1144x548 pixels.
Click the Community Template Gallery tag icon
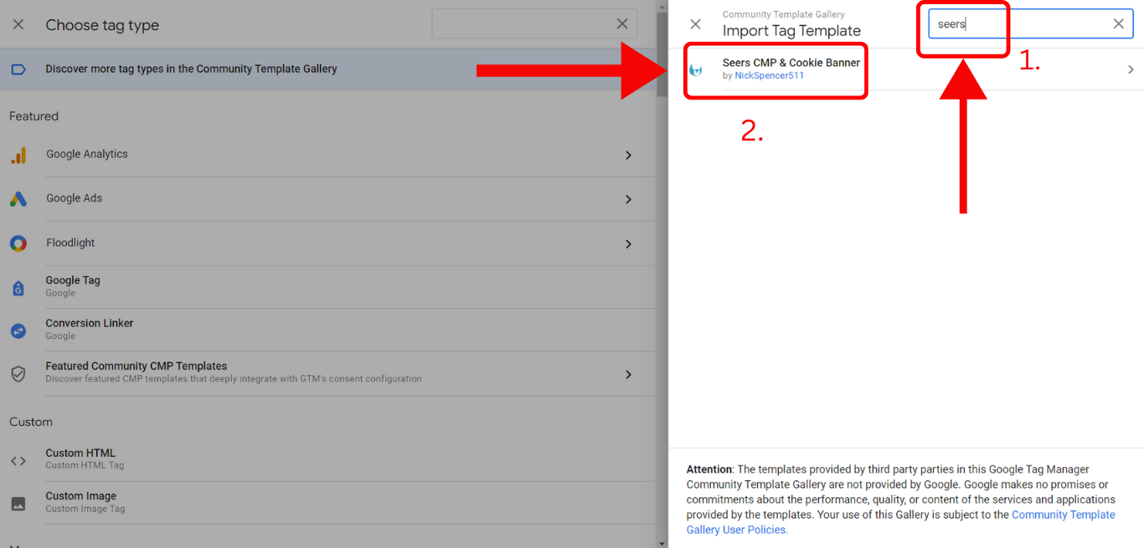(x=18, y=69)
